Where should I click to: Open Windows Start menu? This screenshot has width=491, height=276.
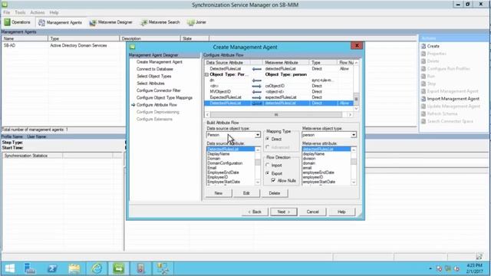click(x=10, y=268)
